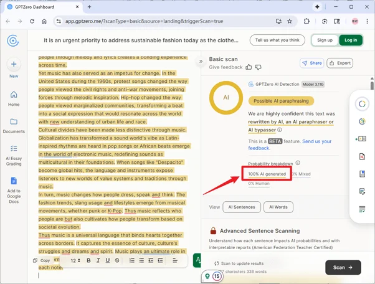Image resolution: width=375 pixels, height=284 pixels.
Task: Apply bold formatting in text toolbar
Action: point(88,260)
